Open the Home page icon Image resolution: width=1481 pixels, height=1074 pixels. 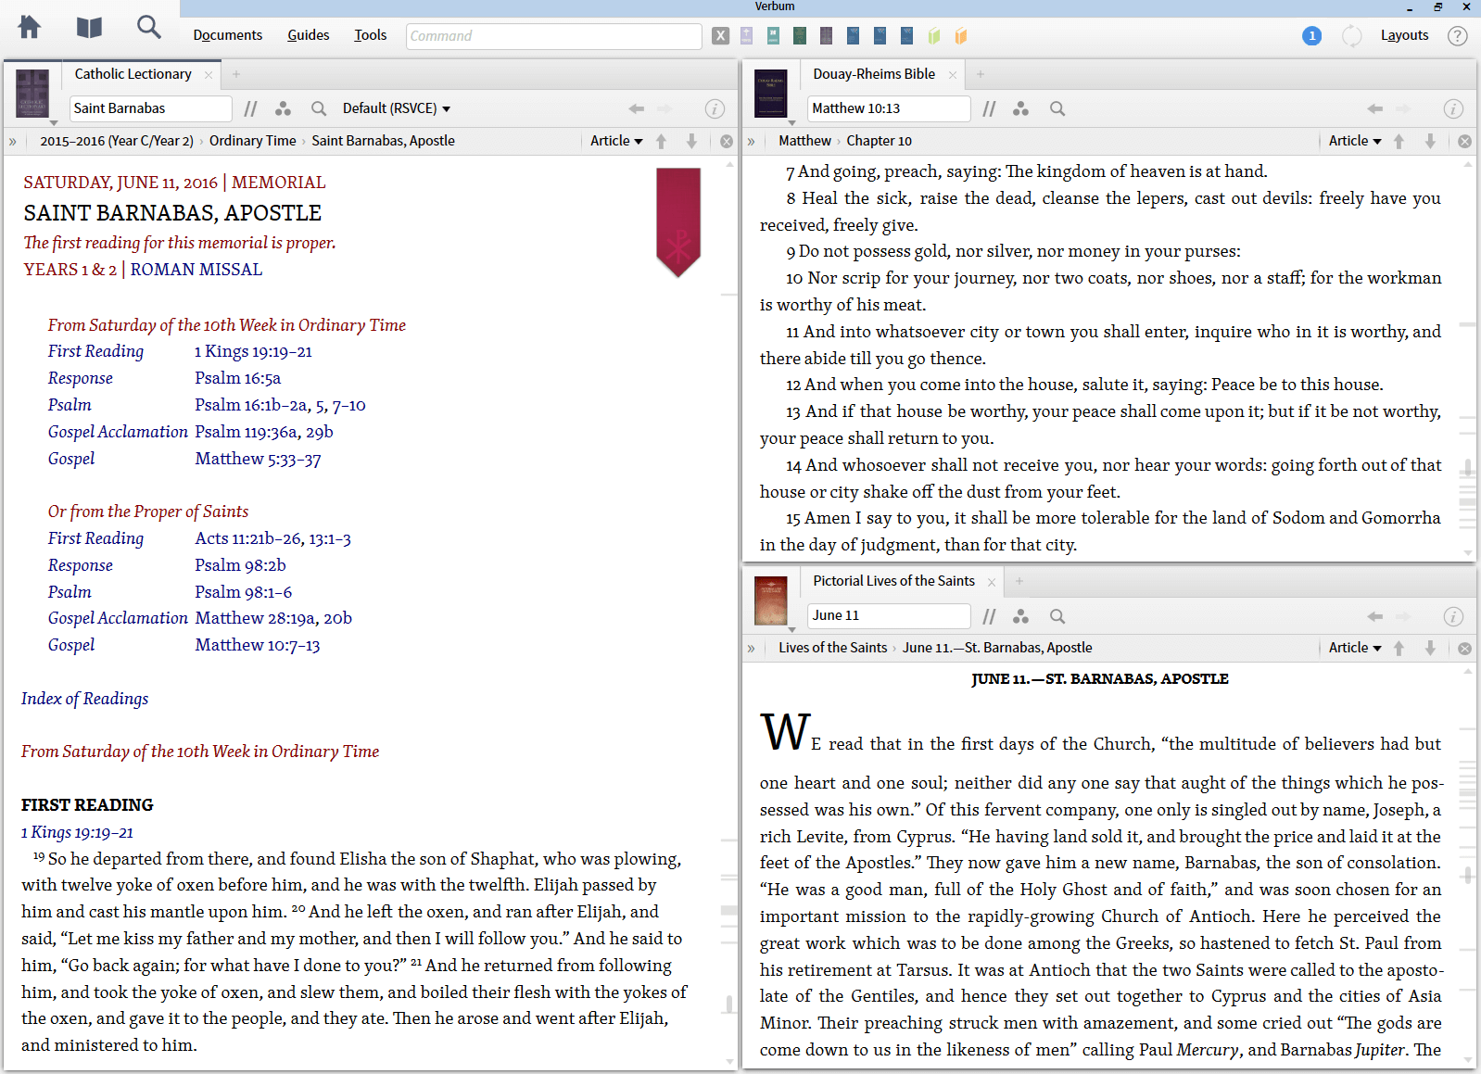click(30, 28)
